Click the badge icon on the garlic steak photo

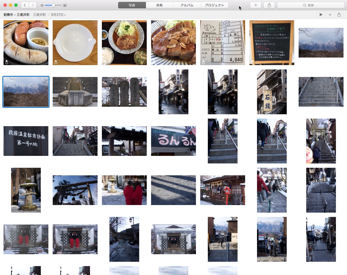(154, 62)
